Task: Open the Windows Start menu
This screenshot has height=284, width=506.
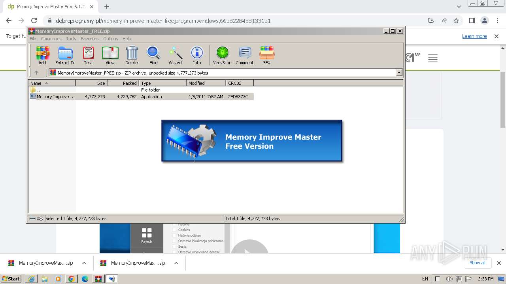Action: pos(11,278)
